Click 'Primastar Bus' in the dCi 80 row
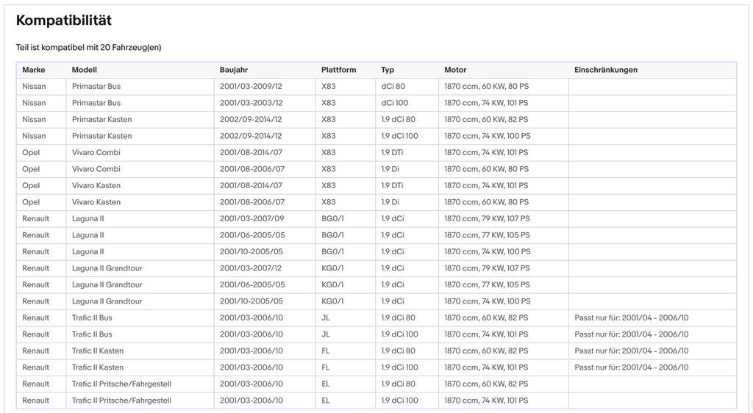This screenshot has height=413, width=753. (96, 86)
